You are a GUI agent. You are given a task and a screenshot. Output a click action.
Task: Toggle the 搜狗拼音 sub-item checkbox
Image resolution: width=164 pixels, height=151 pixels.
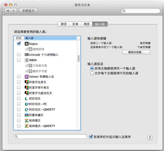[x=27, y=49]
